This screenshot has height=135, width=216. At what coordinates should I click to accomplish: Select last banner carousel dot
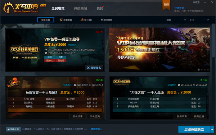208,70
